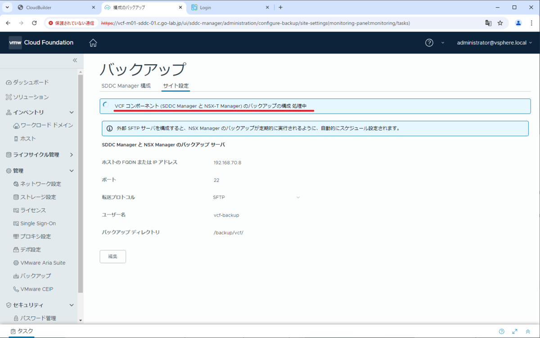Open ホスト inventory item
The width and height of the screenshot is (540, 338).
25,138
